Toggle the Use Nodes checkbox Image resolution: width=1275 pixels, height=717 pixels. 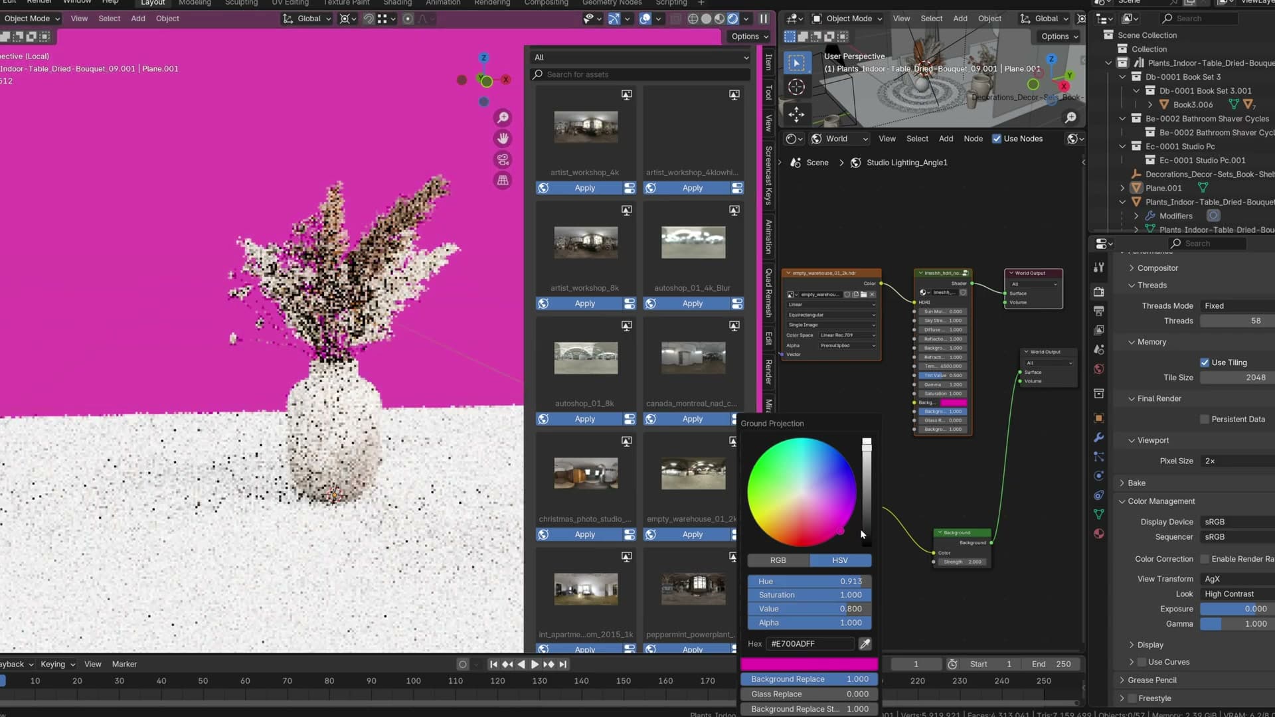(x=996, y=139)
